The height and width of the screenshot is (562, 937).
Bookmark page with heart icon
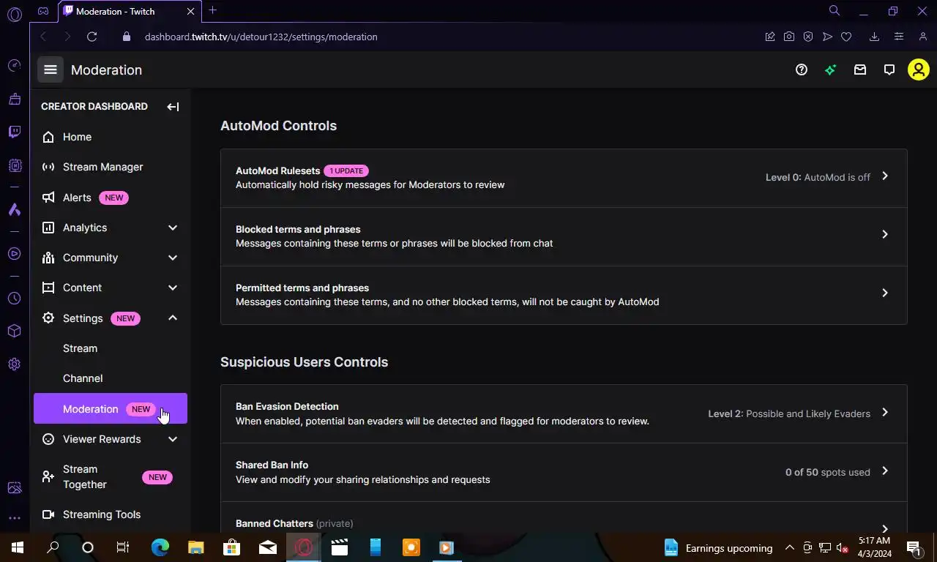pos(846,37)
